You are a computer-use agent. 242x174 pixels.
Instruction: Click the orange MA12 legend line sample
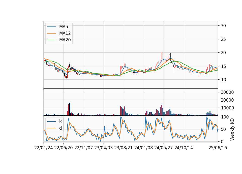pos(51,33)
